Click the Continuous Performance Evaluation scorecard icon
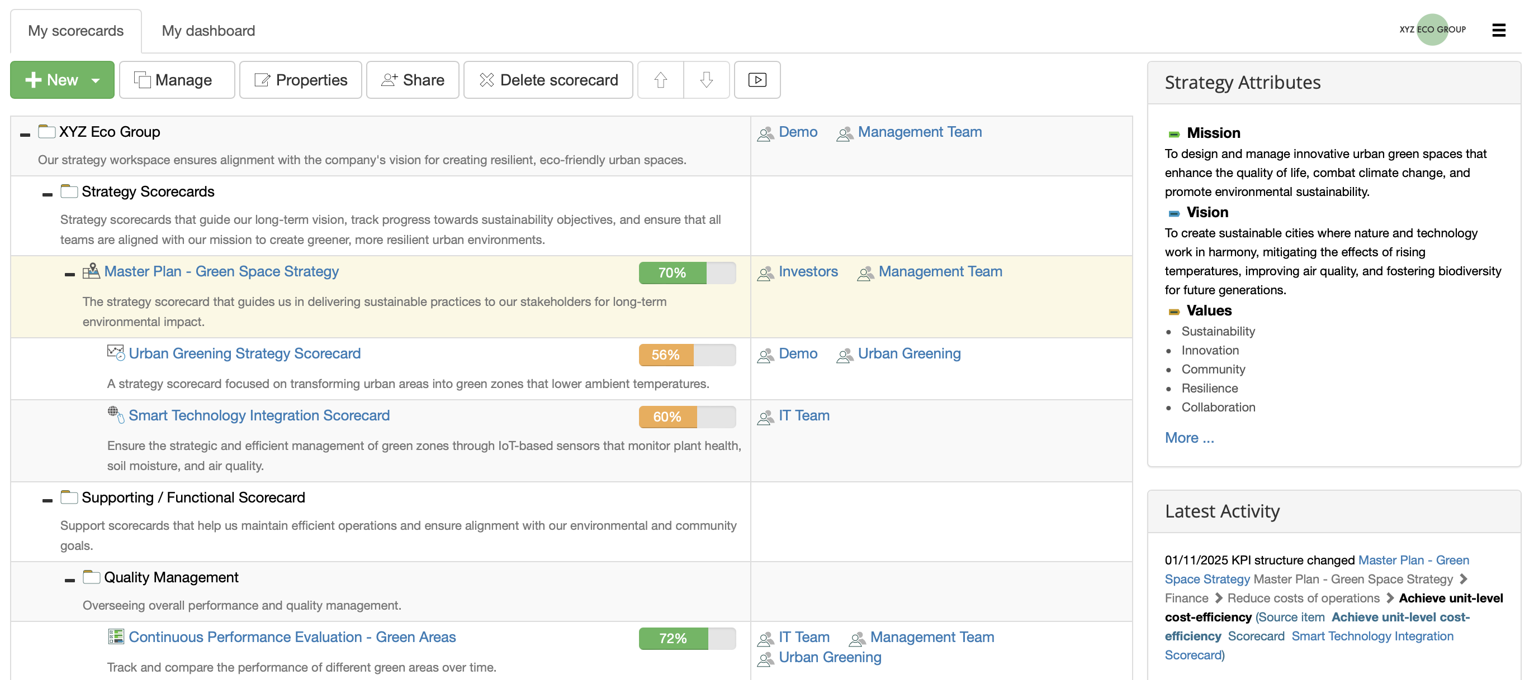 coord(116,636)
